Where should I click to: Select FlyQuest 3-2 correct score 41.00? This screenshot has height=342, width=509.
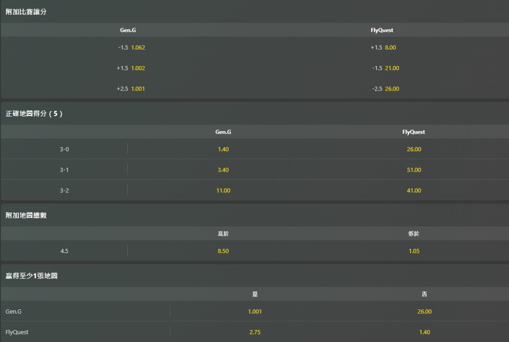(x=414, y=191)
